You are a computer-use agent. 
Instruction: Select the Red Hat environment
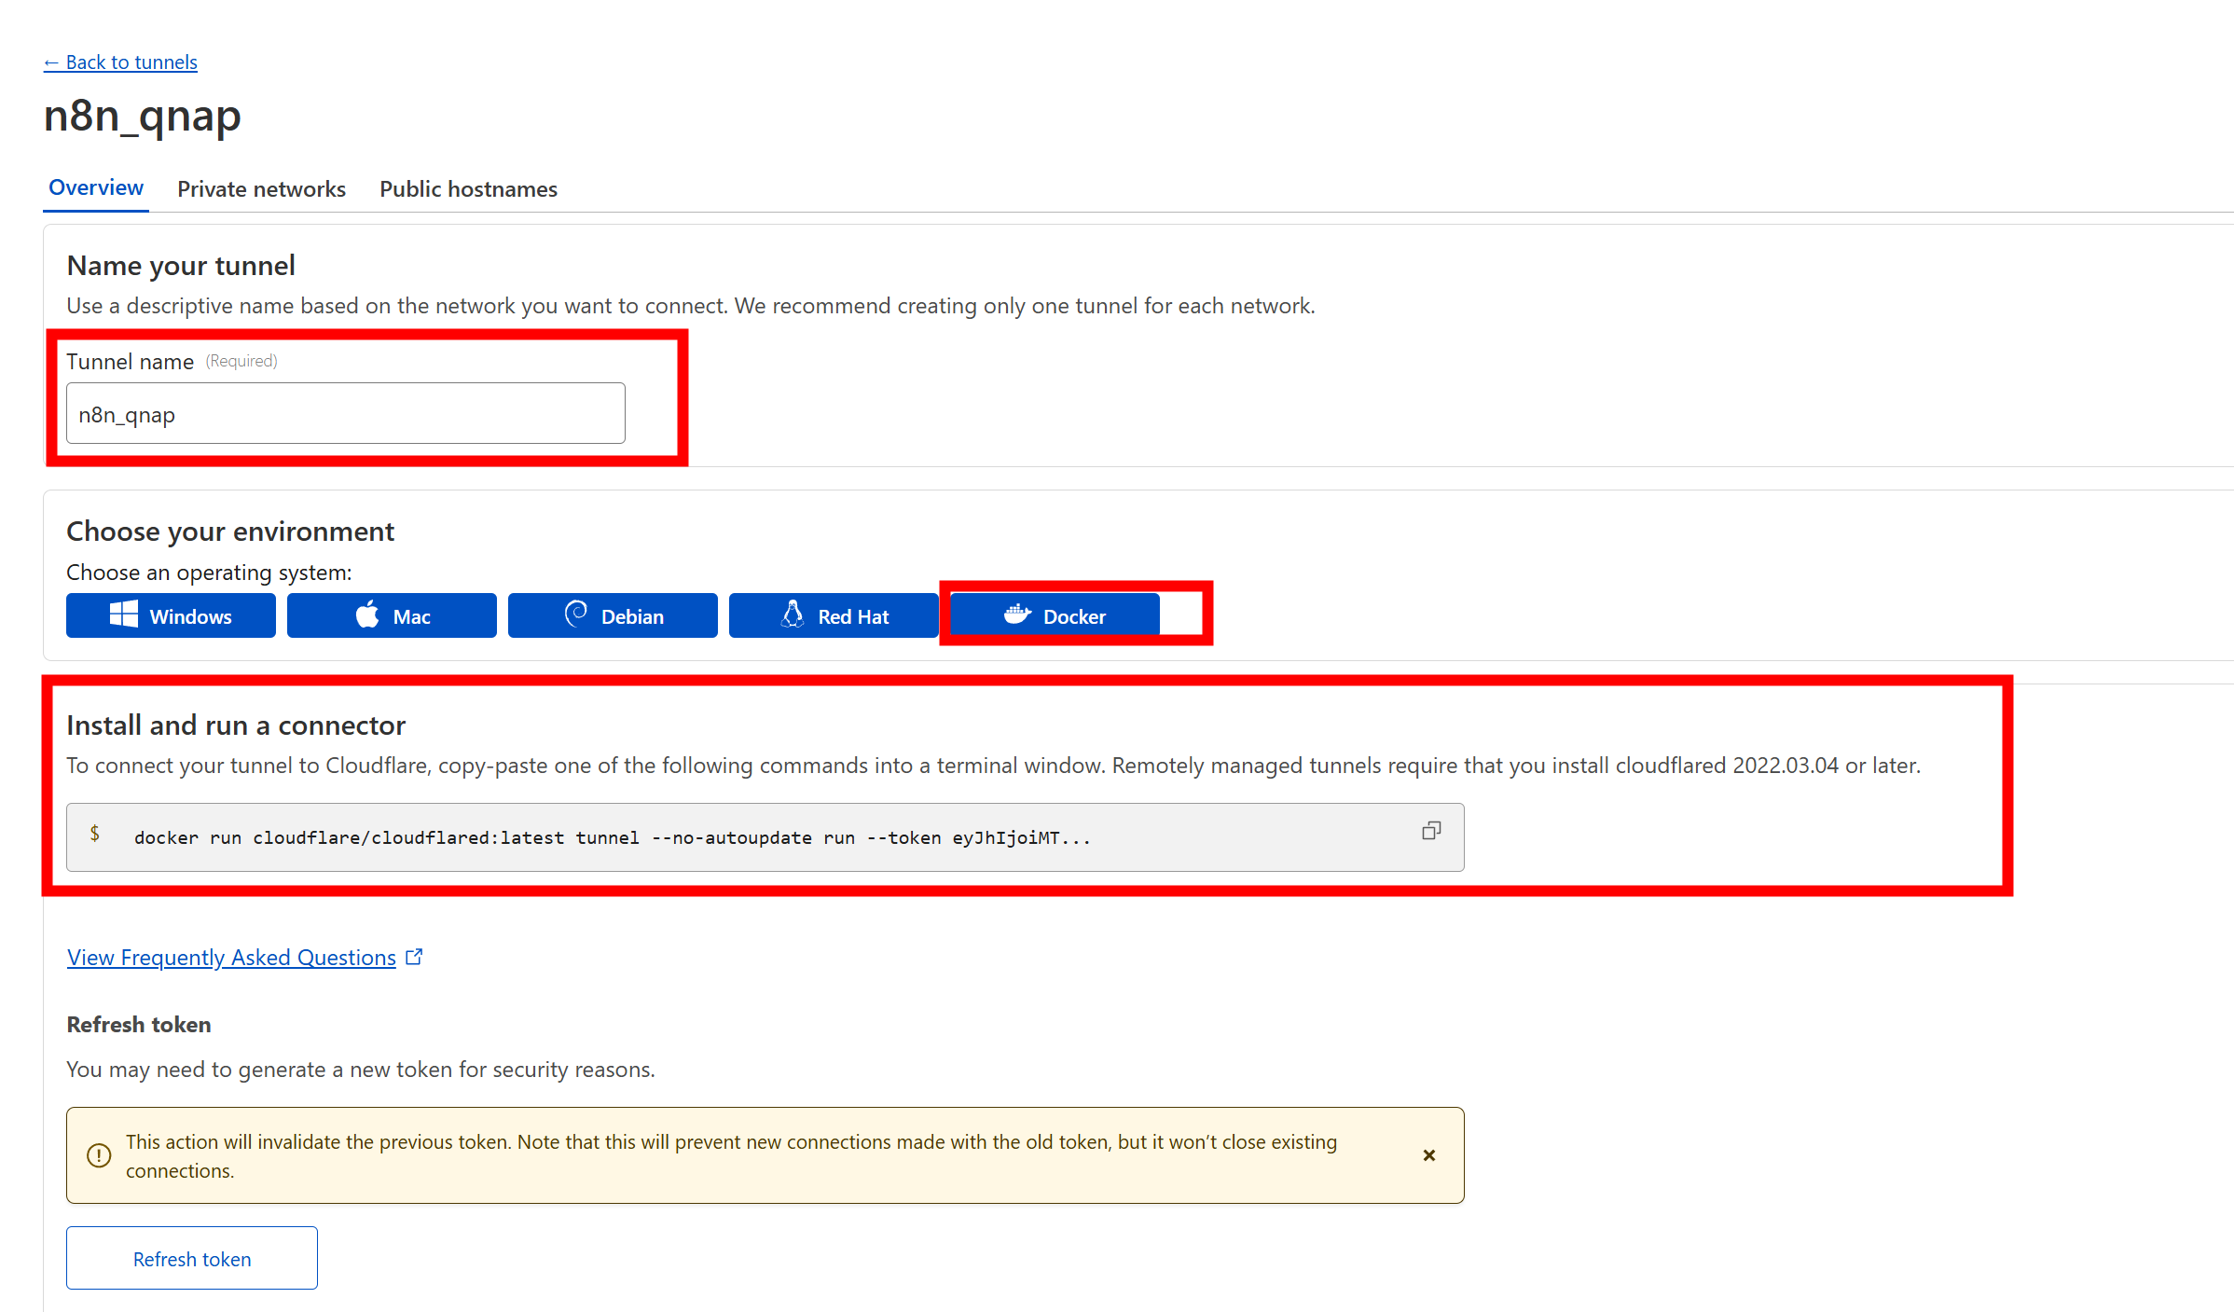tap(834, 615)
